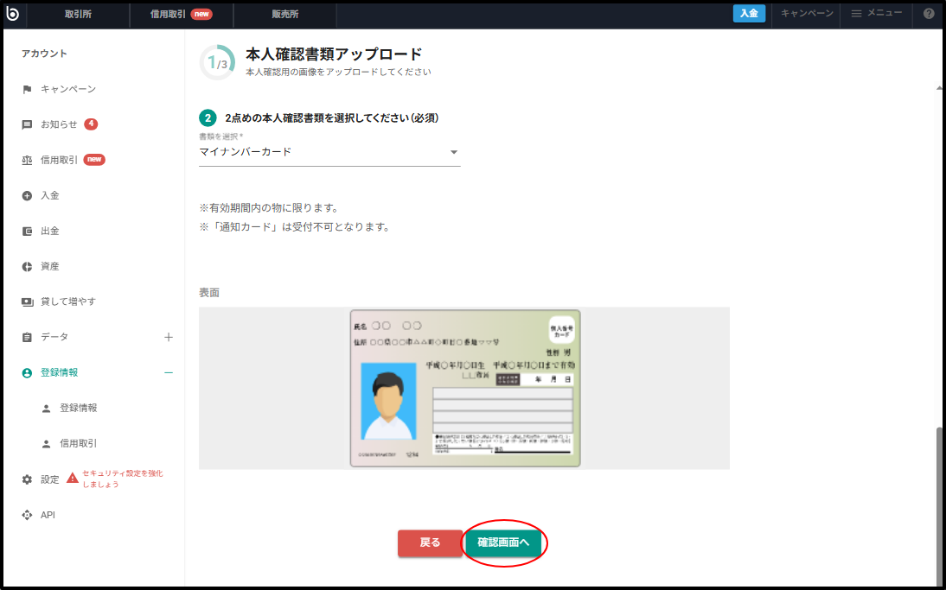The height and width of the screenshot is (590, 946).
Task: Switch to the 取引所 tab
Action: 76,13
